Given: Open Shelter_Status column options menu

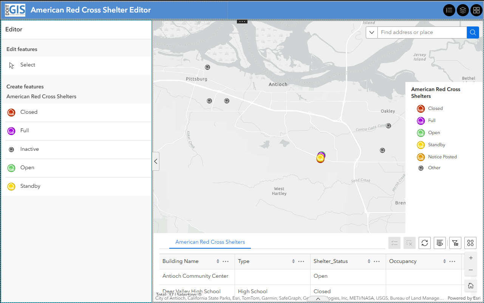Looking at the screenshot, I should (x=377, y=261).
